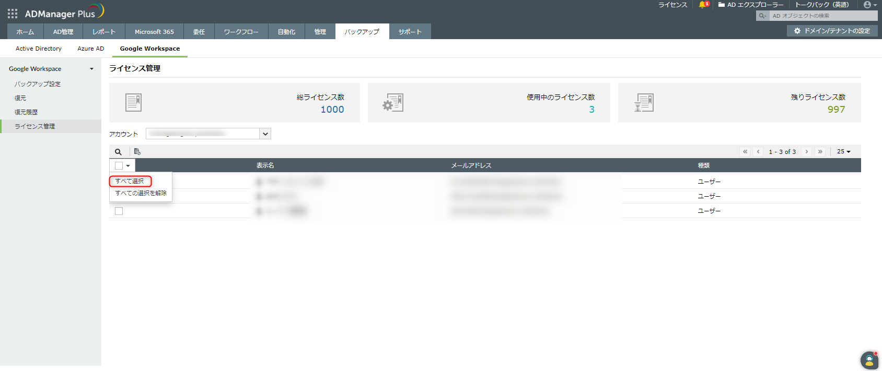Open the 委任 tab
882x371 pixels.
199,31
